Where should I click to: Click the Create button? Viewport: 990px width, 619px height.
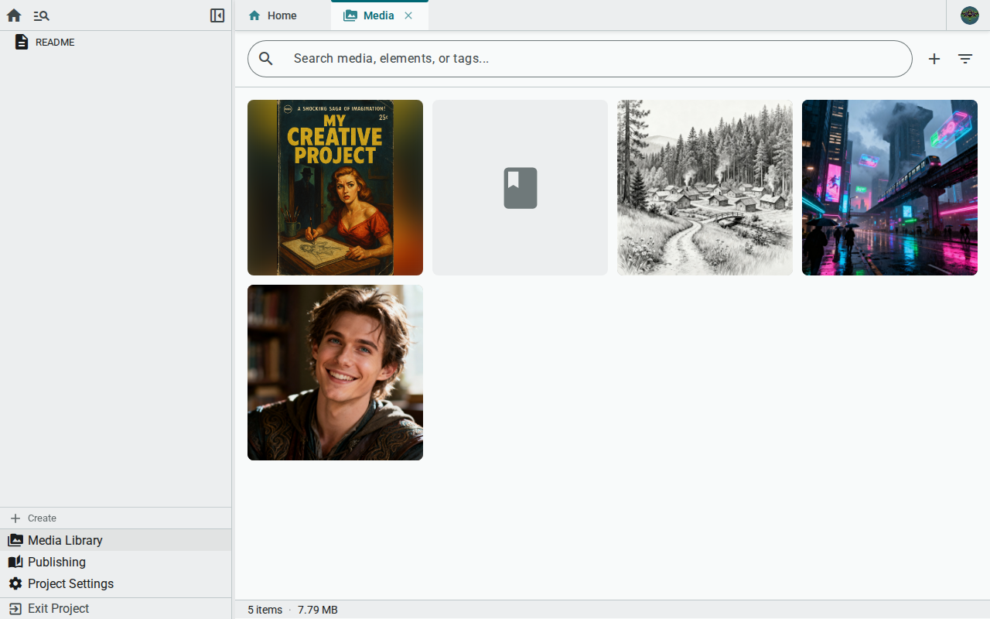[x=116, y=518]
